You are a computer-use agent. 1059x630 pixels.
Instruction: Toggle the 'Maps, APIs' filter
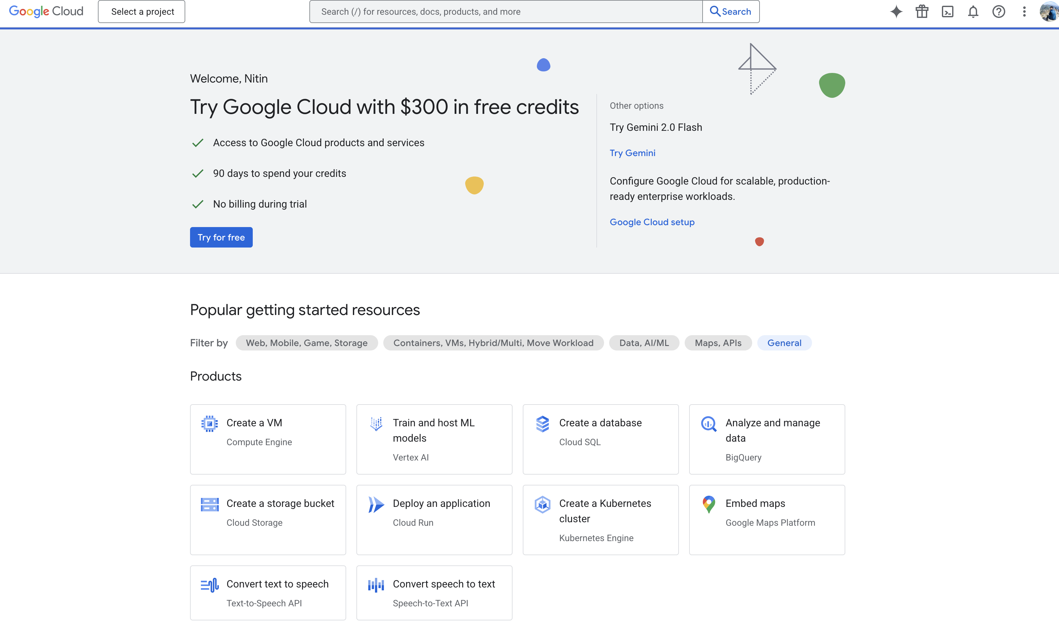coord(718,343)
